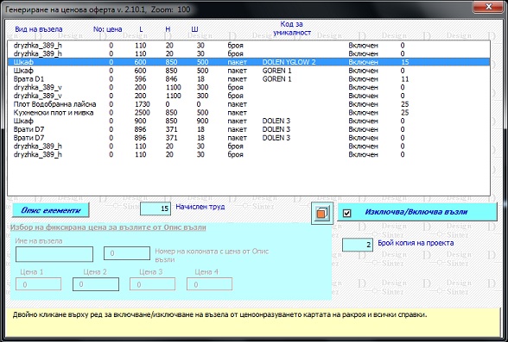Click the Ш column header
The image size is (508, 342).
[194, 29]
